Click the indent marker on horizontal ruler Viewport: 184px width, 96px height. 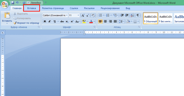[x=84, y=33]
